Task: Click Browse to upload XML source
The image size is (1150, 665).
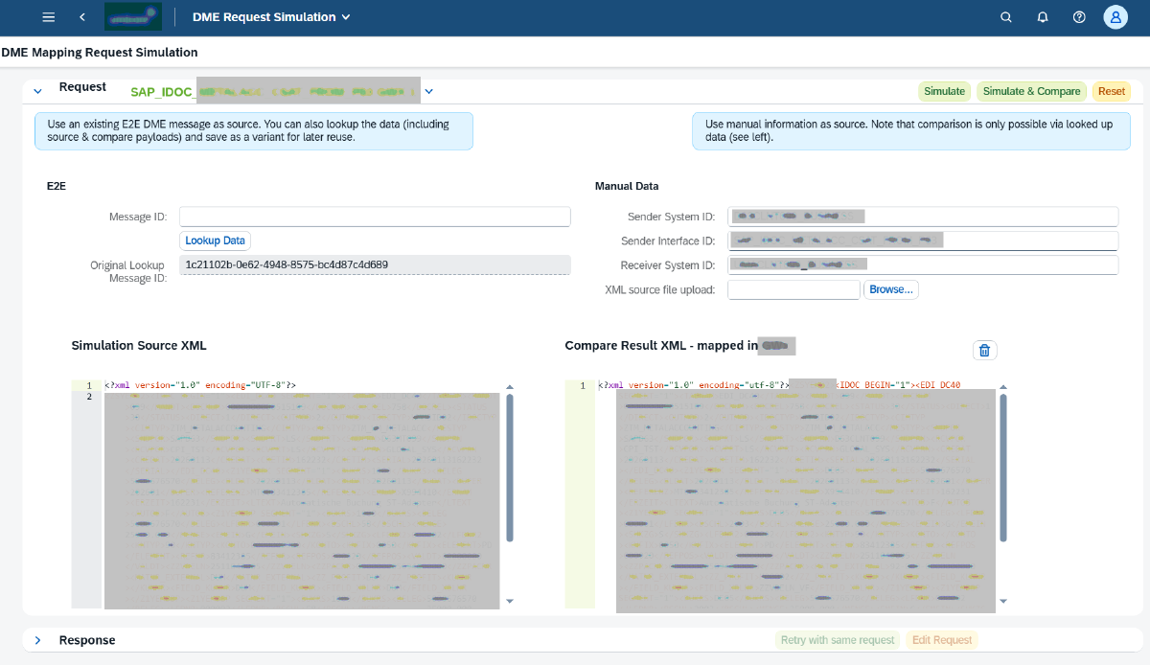Action: [x=890, y=289]
